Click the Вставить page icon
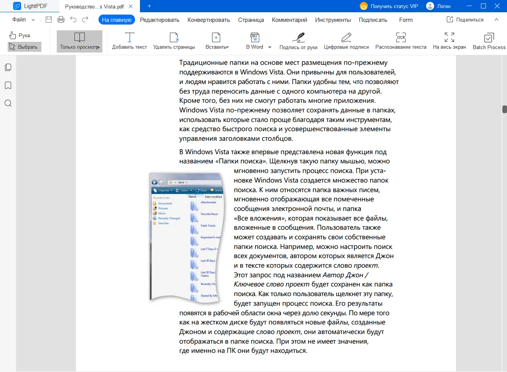This screenshot has width=507, height=372. point(216,37)
